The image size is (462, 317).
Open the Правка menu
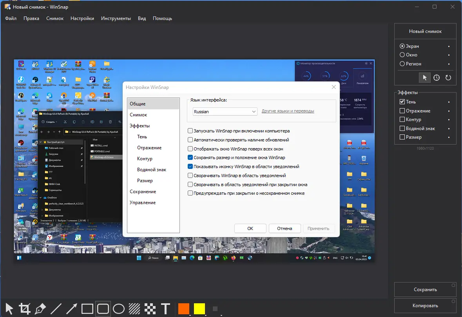tap(31, 18)
